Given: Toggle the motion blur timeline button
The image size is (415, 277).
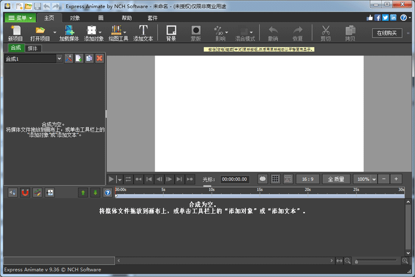Looking at the screenshot, I should [37, 193].
